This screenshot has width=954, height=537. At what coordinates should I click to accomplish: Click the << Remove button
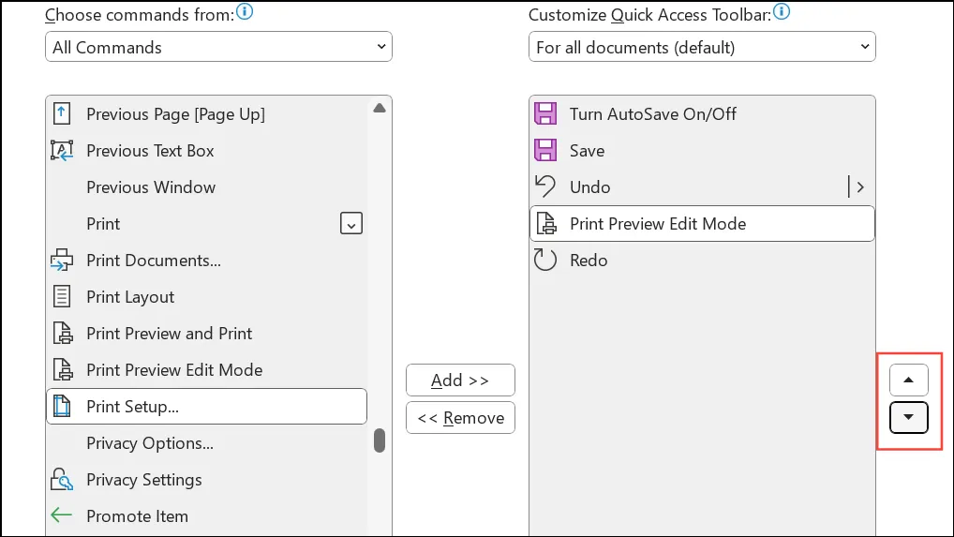460,418
